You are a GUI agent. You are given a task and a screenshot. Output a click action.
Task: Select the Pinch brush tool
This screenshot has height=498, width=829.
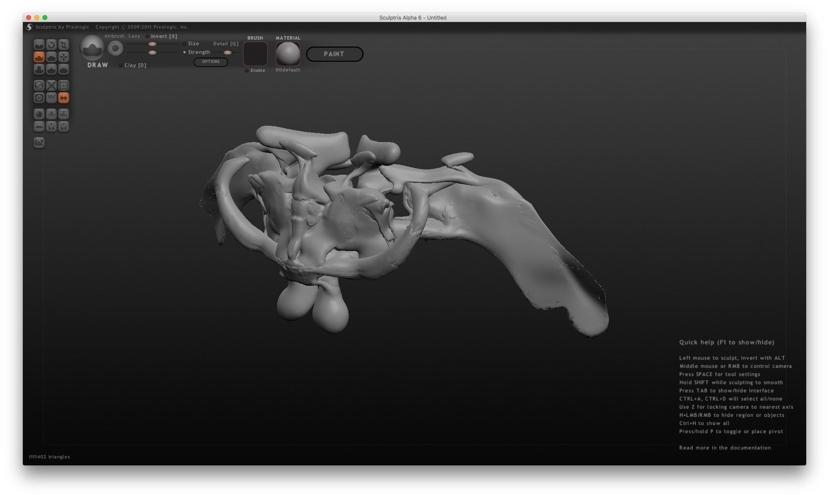pyautogui.click(x=51, y=69)
